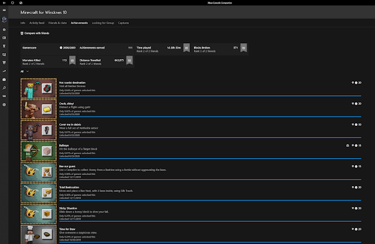Screen dimensions: 375x244
Task: Click the Time for Stew title
Action: tap(67, 229)
